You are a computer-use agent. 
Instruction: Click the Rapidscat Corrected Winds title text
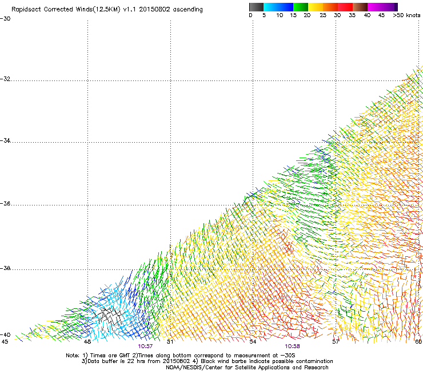pos(107,10)
